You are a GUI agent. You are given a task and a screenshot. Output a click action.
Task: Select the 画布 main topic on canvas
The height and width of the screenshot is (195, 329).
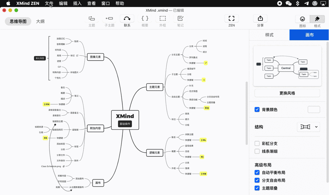98,183
